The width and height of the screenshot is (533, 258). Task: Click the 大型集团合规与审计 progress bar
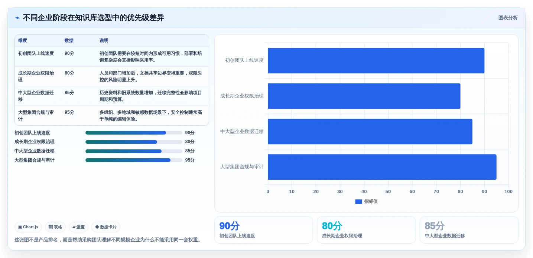coord(134,160)
